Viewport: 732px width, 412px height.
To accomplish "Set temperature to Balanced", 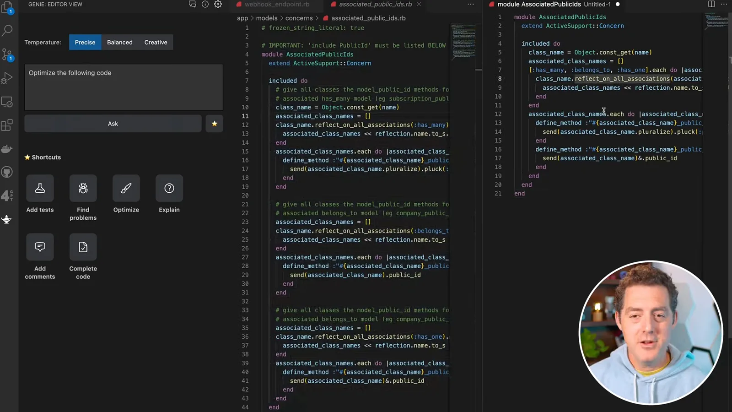I will (120, 42).
